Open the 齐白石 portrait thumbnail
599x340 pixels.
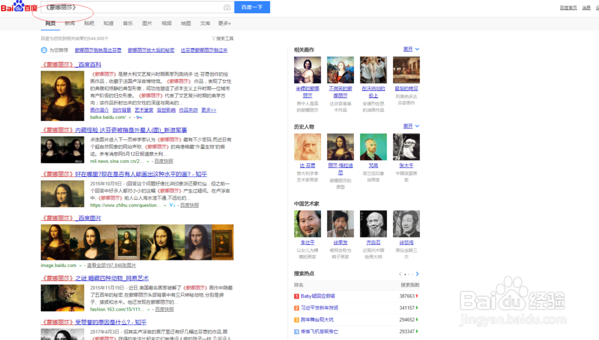[373, 224]
